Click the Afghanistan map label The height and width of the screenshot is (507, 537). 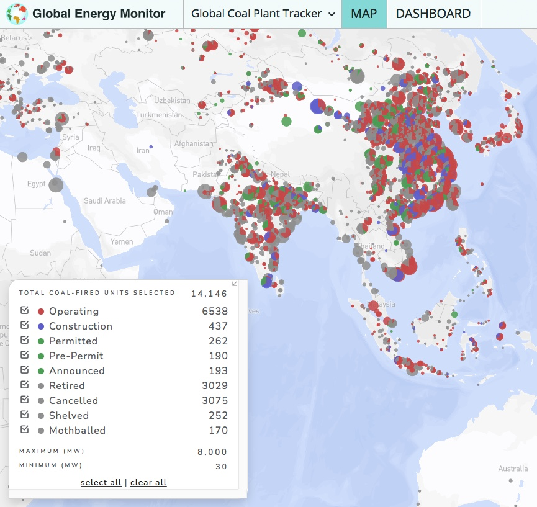194,144
